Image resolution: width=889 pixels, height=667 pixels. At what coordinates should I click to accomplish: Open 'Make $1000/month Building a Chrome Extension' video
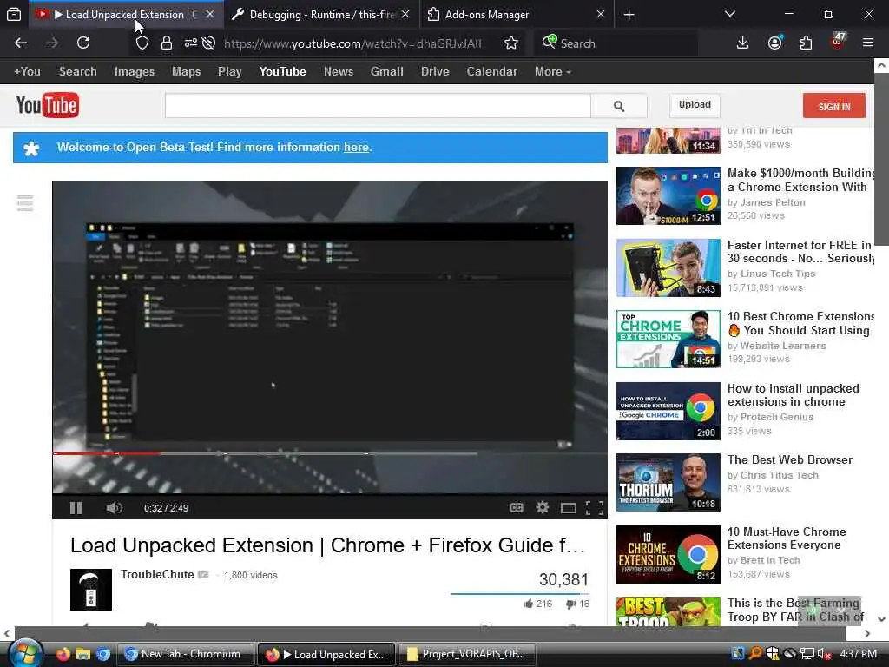800,181
